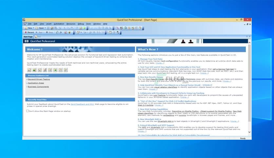Screen dimensions: 274x158
Task: Open the Tools menu
Action: point(88,24)
